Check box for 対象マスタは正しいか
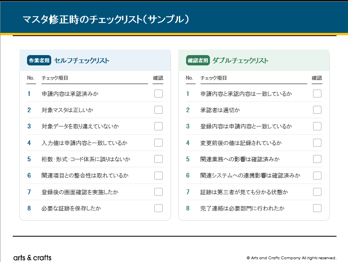Viewport: 348px width, 262px height. [x=158, y=110]
